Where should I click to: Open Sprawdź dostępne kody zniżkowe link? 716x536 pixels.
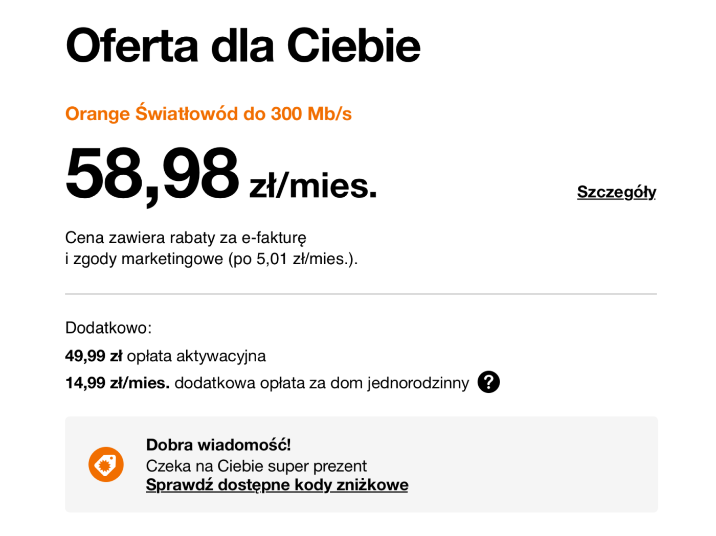pyautogui.click(x=277, y=485)
